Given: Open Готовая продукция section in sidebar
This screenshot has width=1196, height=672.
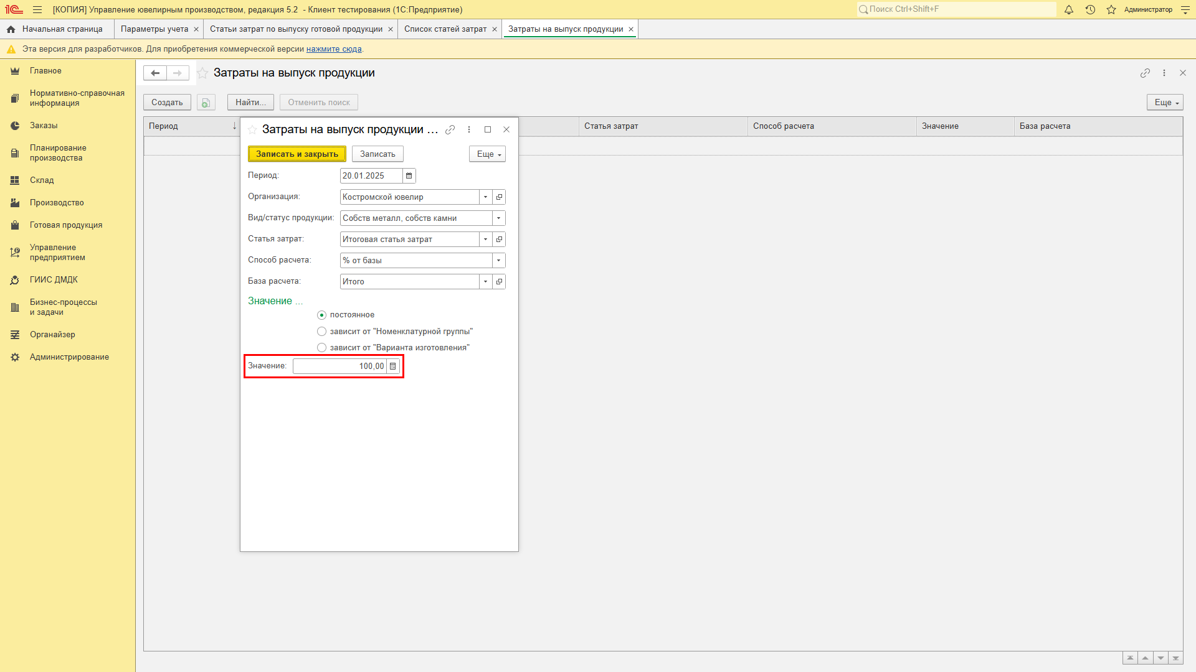Looking at the screenshot, I should pos(66,225).
